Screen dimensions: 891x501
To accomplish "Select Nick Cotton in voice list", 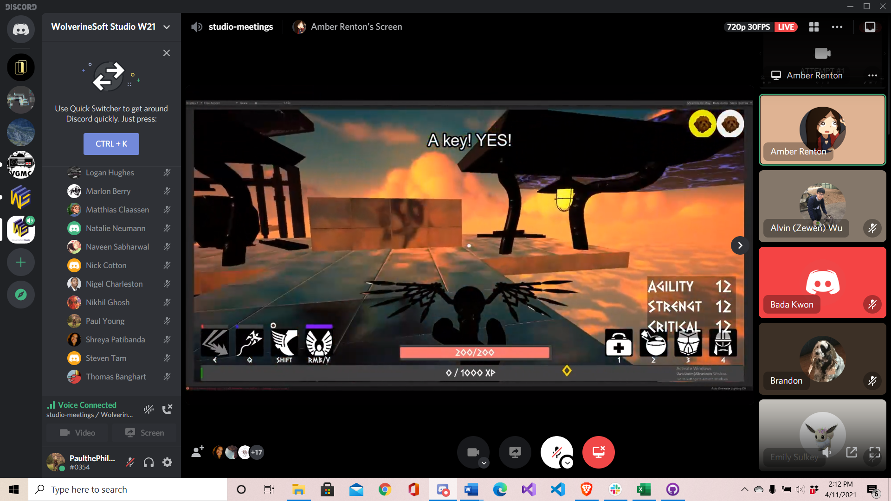I will pyautogui.click(x=119, y=265).
